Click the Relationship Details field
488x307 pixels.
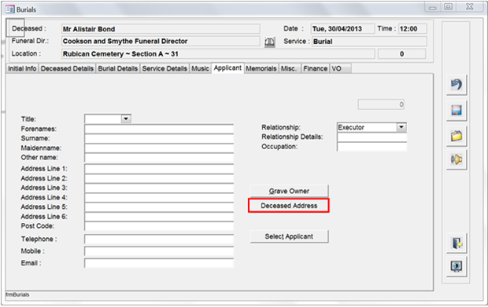coord(372,137)
